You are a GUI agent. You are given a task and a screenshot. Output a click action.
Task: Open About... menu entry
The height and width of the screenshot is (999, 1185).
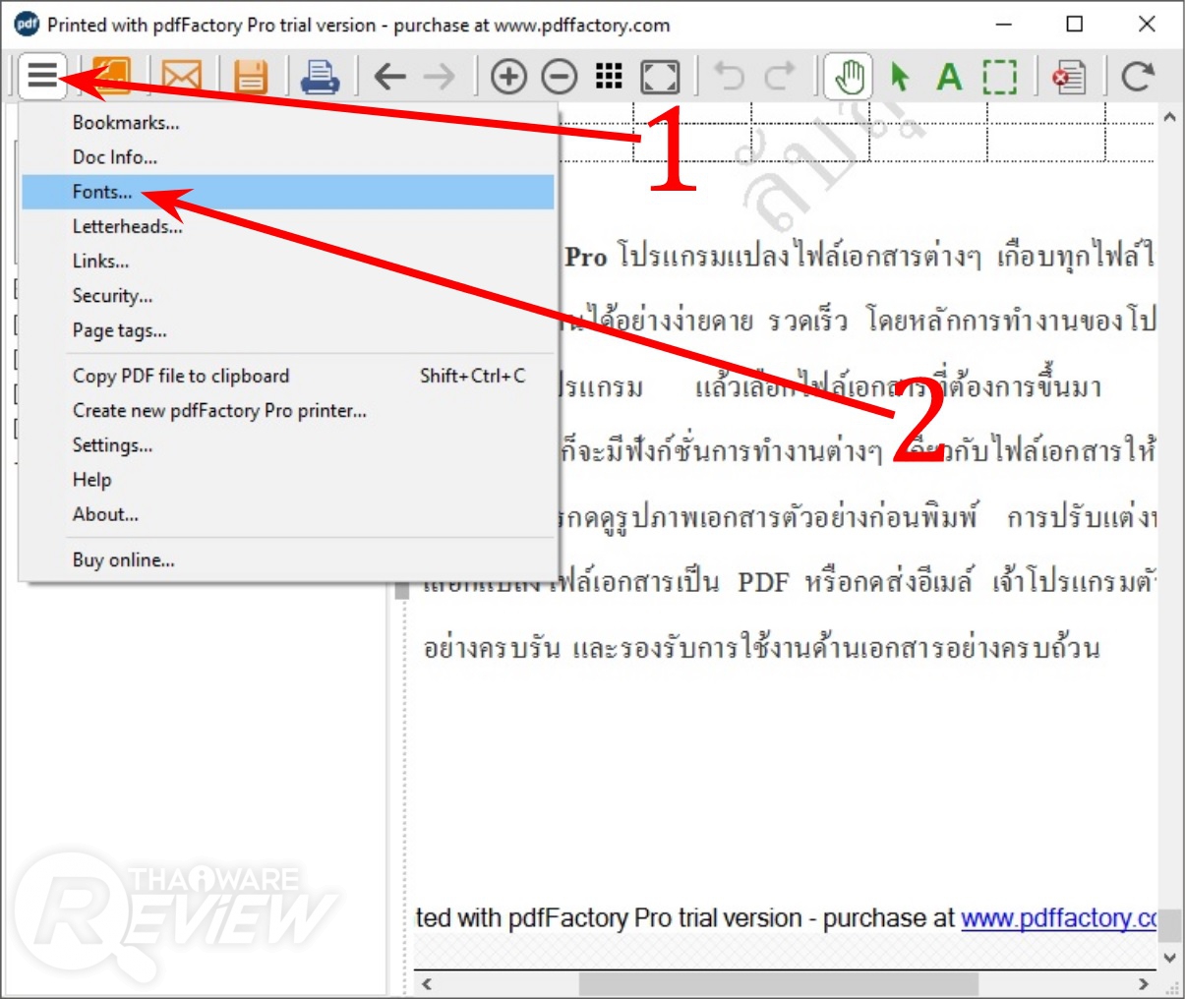[x=288, y=513]
